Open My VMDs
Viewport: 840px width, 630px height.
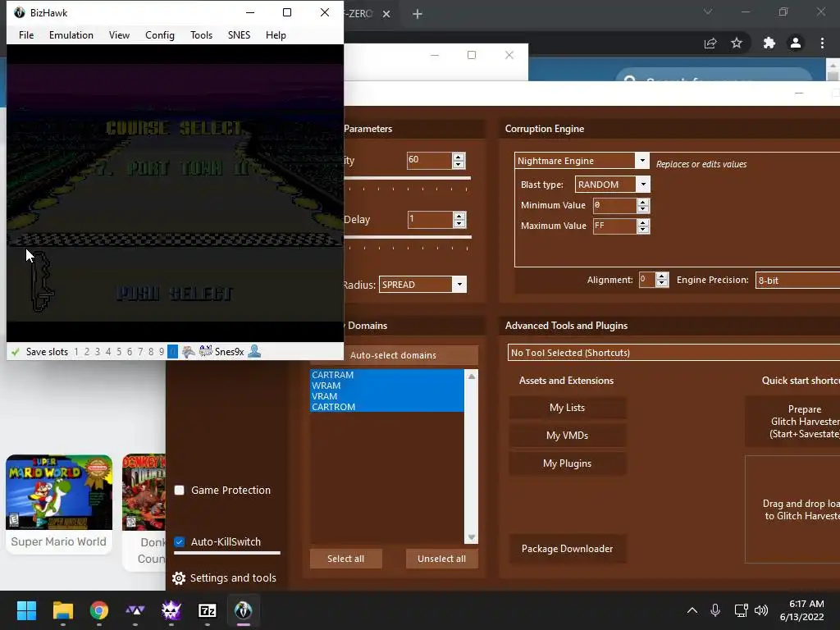tap(567, 436)
